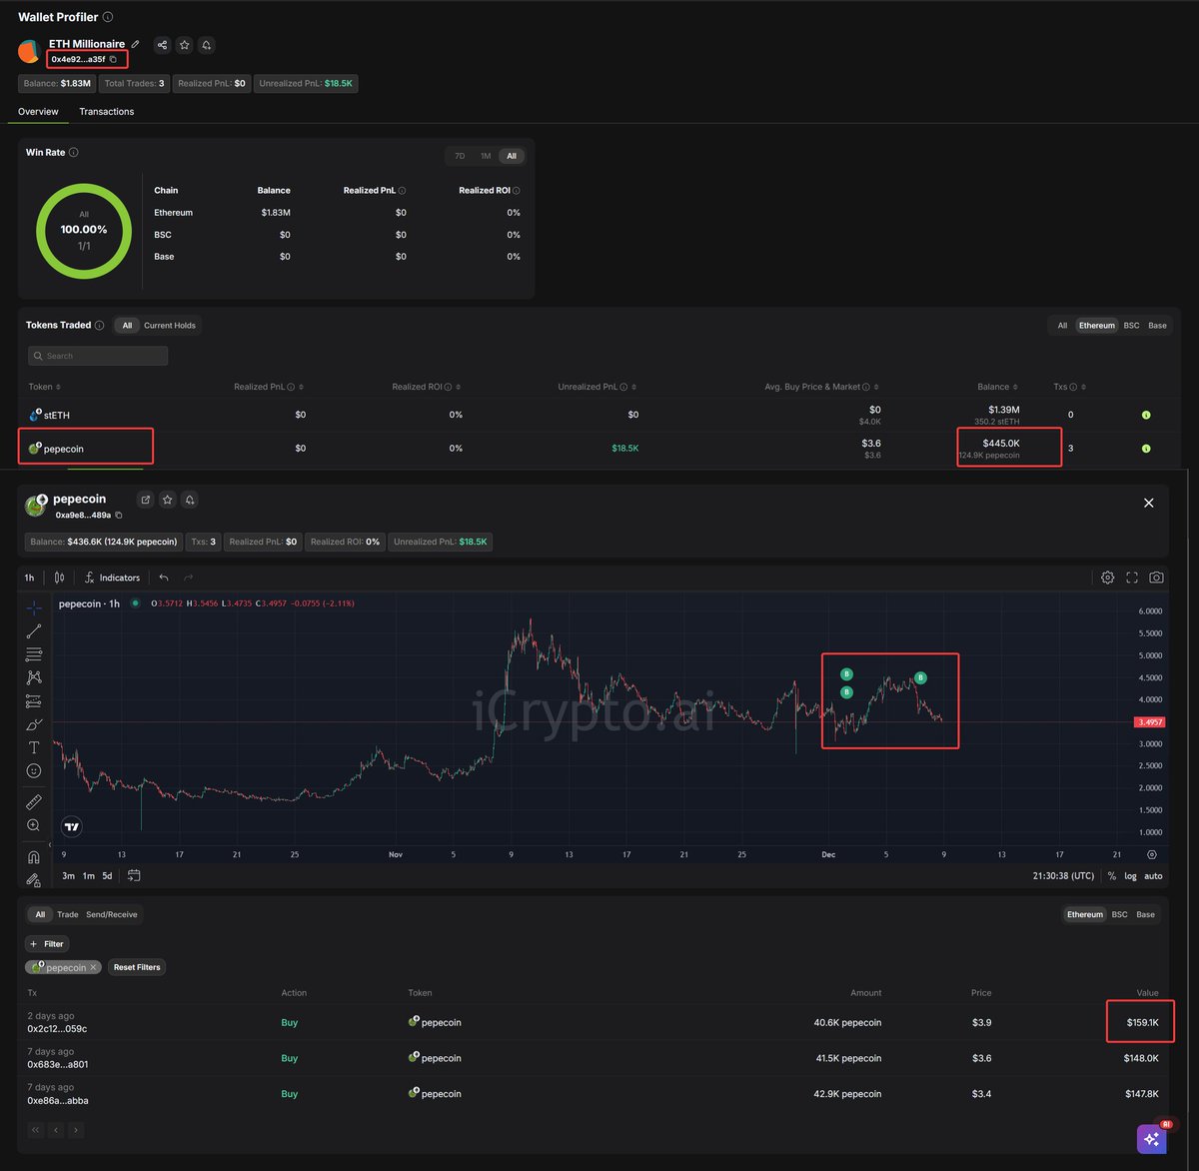Set chart range to 5d
This screenshot has width=1199, height=1171.
click(107, 876)
